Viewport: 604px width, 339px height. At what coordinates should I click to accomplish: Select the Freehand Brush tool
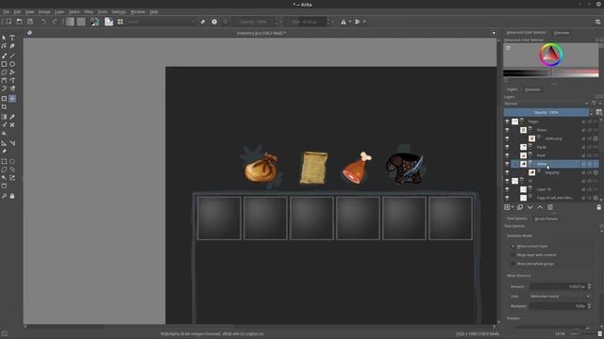click(x=4, y=56)
